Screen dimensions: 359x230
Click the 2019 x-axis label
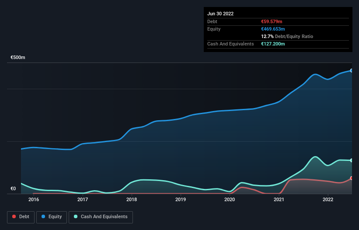click(181, 199)
